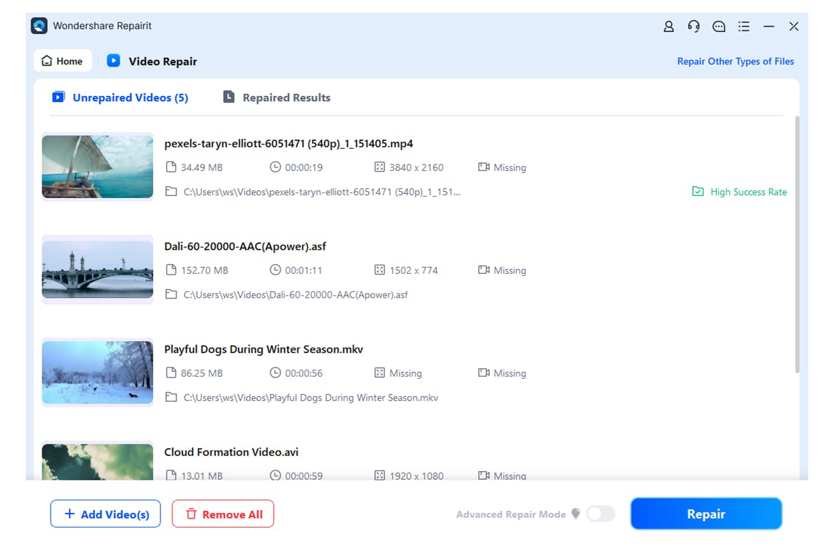Click the Advanced Repair Mode lightbulb hint

click(575, 514)
